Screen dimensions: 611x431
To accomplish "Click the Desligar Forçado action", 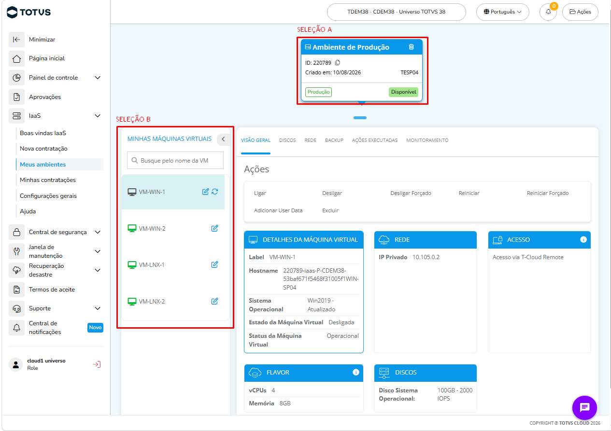I will tap(411, 193).
